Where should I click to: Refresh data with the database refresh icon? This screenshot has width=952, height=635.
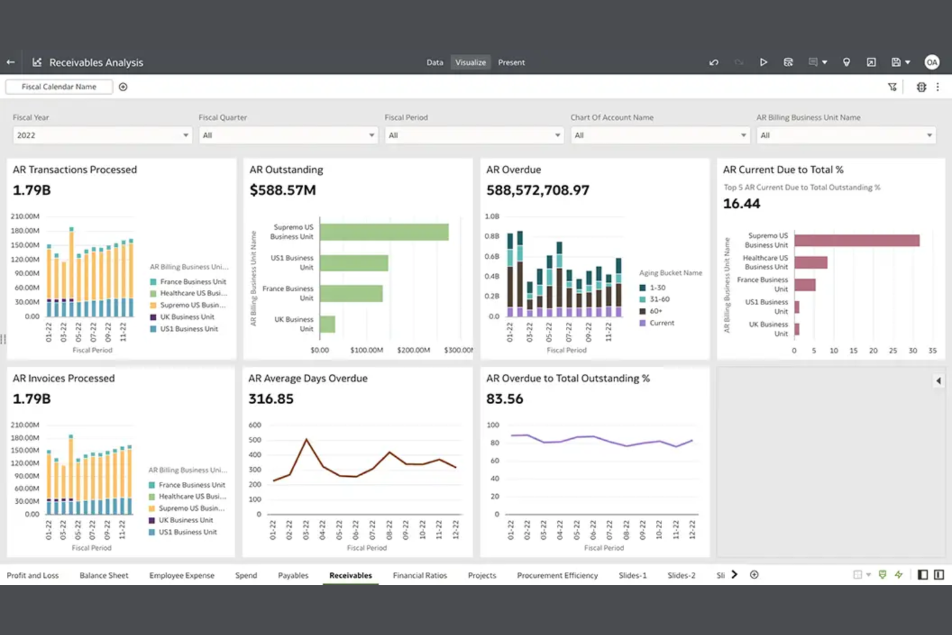tap(788, 62)
